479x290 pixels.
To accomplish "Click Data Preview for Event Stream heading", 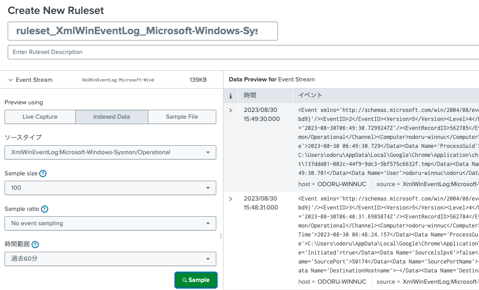I will [x=272, y=80].
